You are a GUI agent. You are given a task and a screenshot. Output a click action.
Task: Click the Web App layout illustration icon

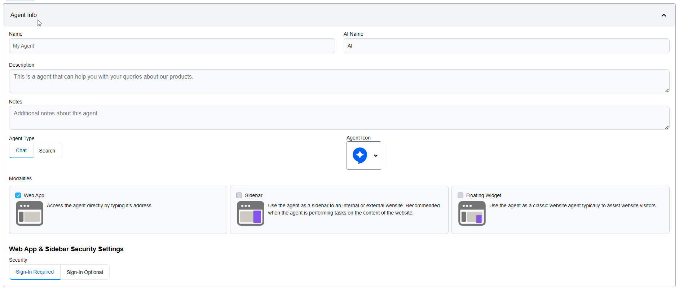(30, 213)
